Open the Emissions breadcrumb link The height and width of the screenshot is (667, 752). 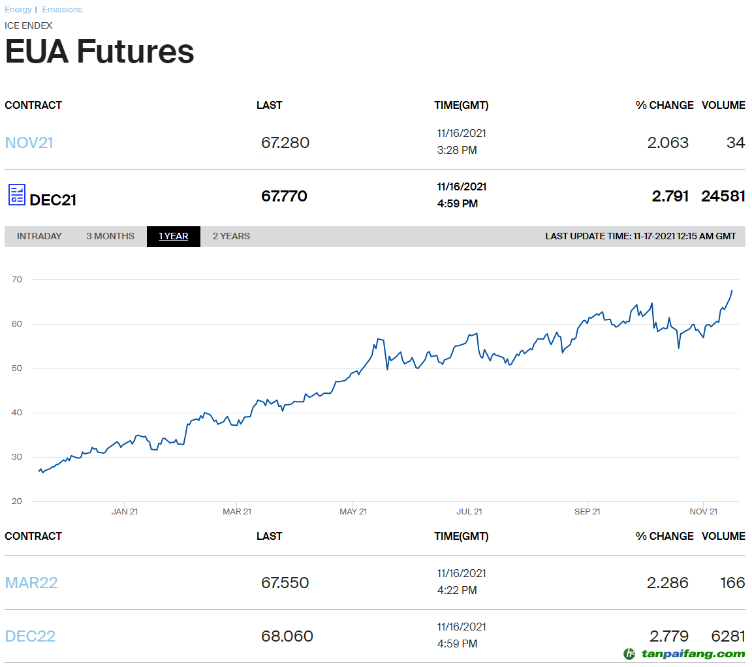[x=62, y=10]
